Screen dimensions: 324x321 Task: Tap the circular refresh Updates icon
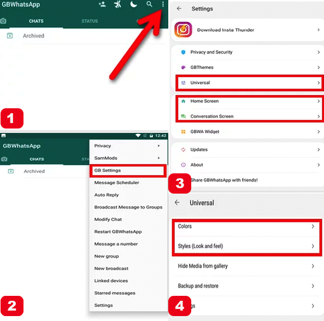point(183,149)
